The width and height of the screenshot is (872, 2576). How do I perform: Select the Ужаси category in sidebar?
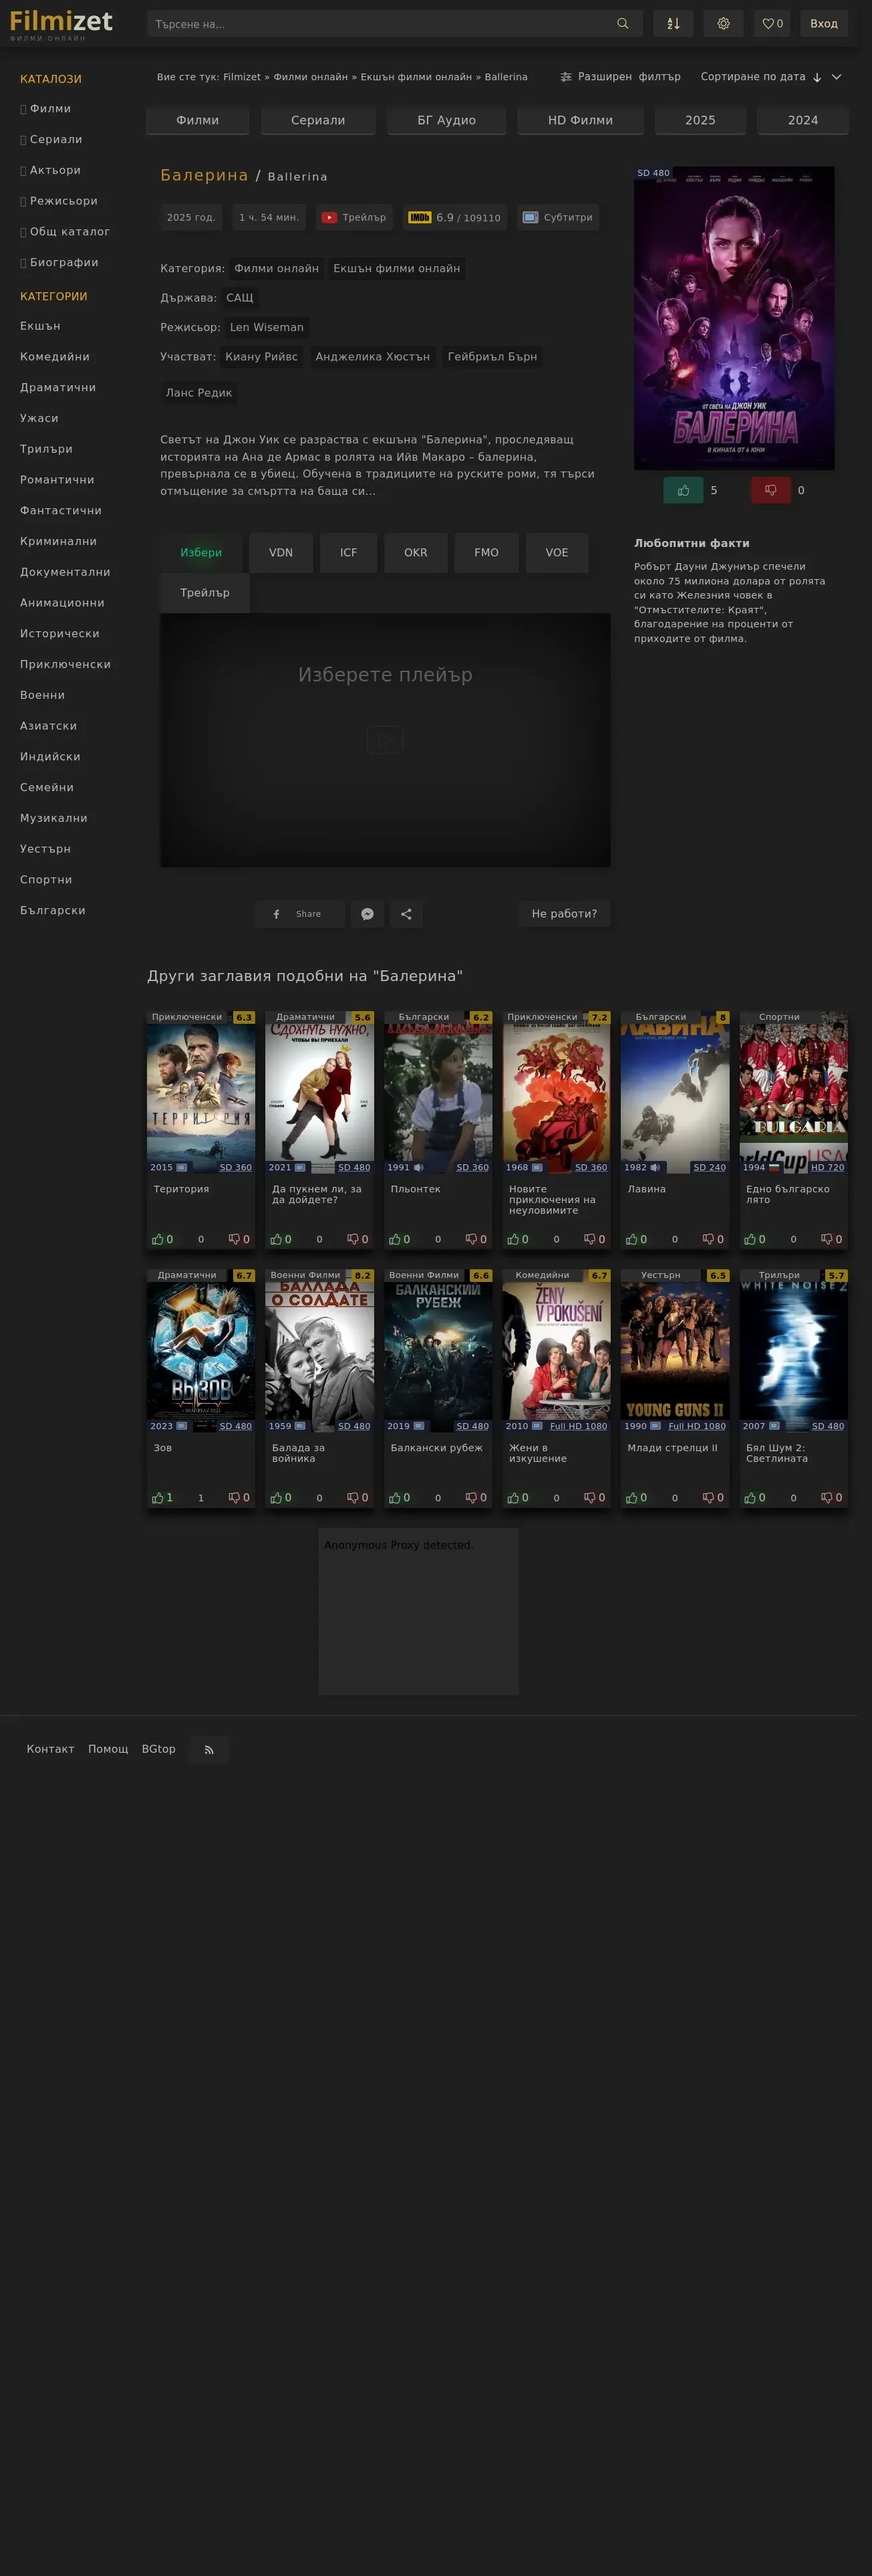coord(39,418)
